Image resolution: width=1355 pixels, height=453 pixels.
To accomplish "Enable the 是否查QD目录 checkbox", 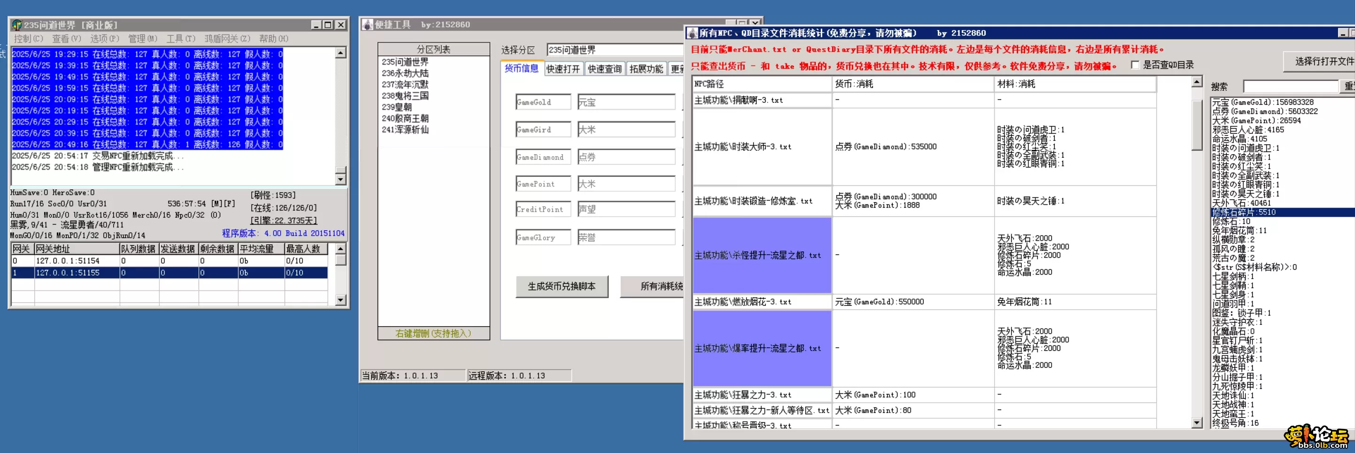I will [1135, 65].
